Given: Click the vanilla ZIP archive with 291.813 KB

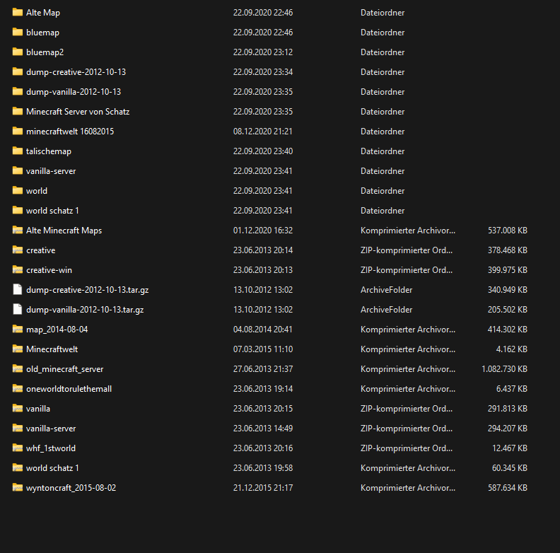Looking at the screenshot, I should tap(38, 409).
